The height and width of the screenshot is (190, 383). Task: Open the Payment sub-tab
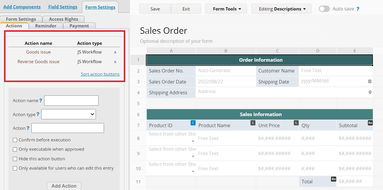[79, 26]
